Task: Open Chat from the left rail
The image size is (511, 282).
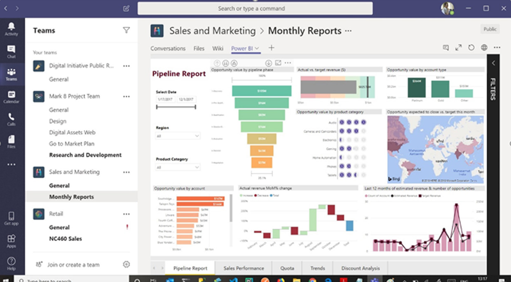Action: (x=11, y=52)
